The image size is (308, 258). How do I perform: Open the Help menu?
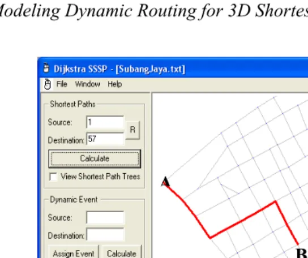pos(115,84)
